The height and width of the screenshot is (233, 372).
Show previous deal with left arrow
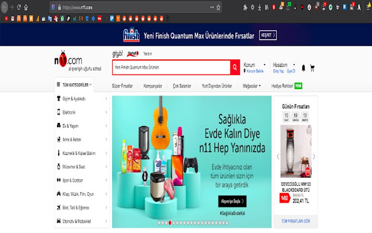coord(278,157)
